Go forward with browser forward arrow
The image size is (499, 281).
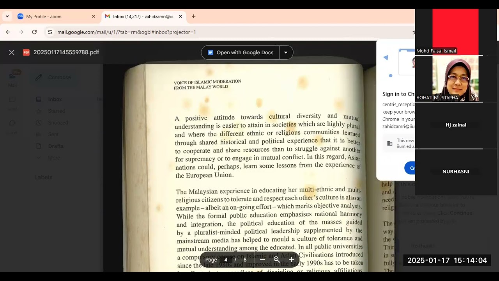point(21,32)
